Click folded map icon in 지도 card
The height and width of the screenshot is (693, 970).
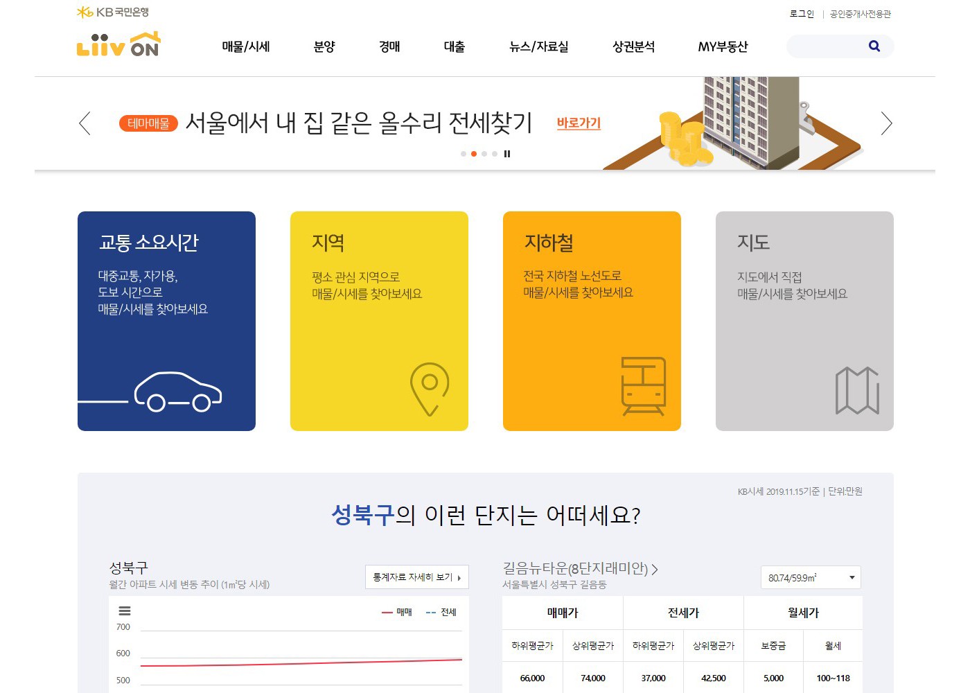(857, 391)
